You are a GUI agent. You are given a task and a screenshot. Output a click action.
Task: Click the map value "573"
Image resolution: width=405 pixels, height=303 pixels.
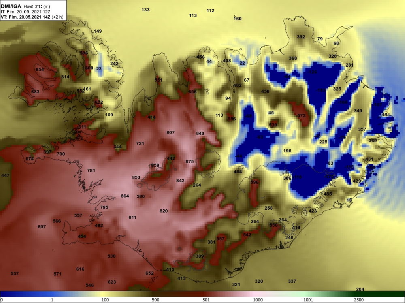click(x=301, y=116)
